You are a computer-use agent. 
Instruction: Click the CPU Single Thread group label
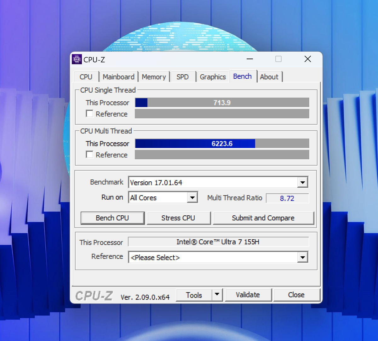(x=108, y=90)
